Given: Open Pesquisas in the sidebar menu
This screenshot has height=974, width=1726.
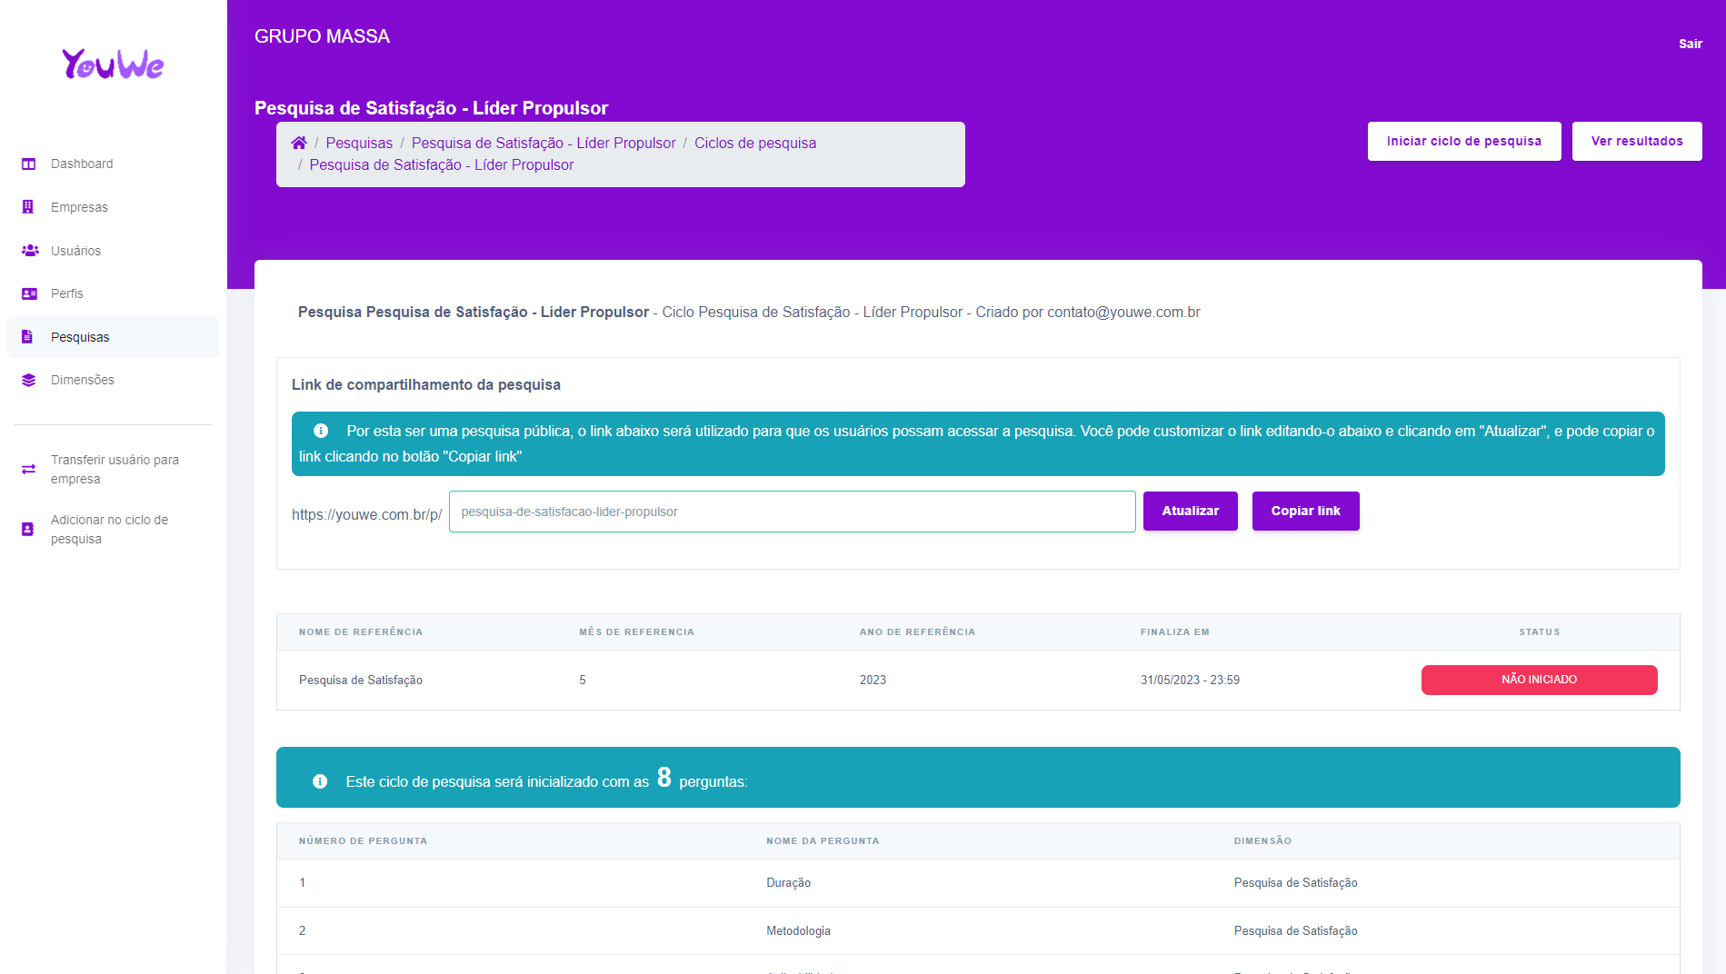Looking at the screenshot, I should [80, 337].
